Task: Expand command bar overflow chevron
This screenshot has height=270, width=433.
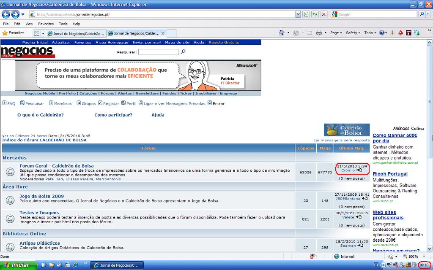Action: point(430,30)
